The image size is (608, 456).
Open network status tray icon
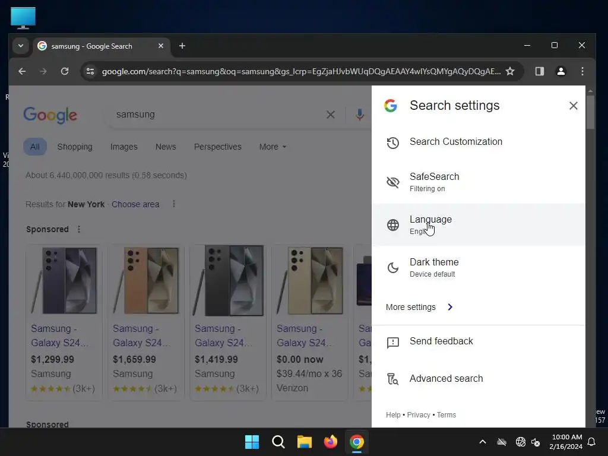click(x=520, y=442)
